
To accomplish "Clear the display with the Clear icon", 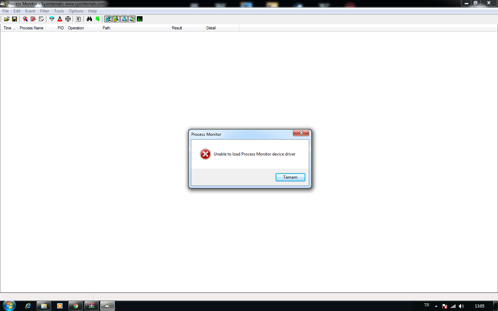I will (41, 19).
